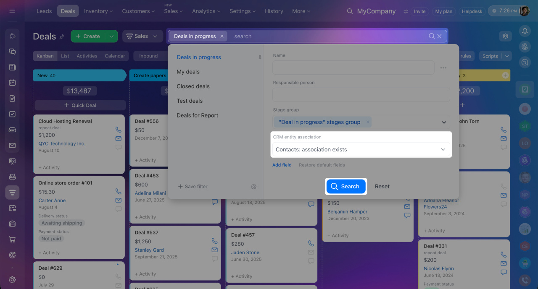The height and width of the screenshot is (289, 538).
Task: Click the pin icon beside Deals in progress
Action: click(x=260, y=57)
